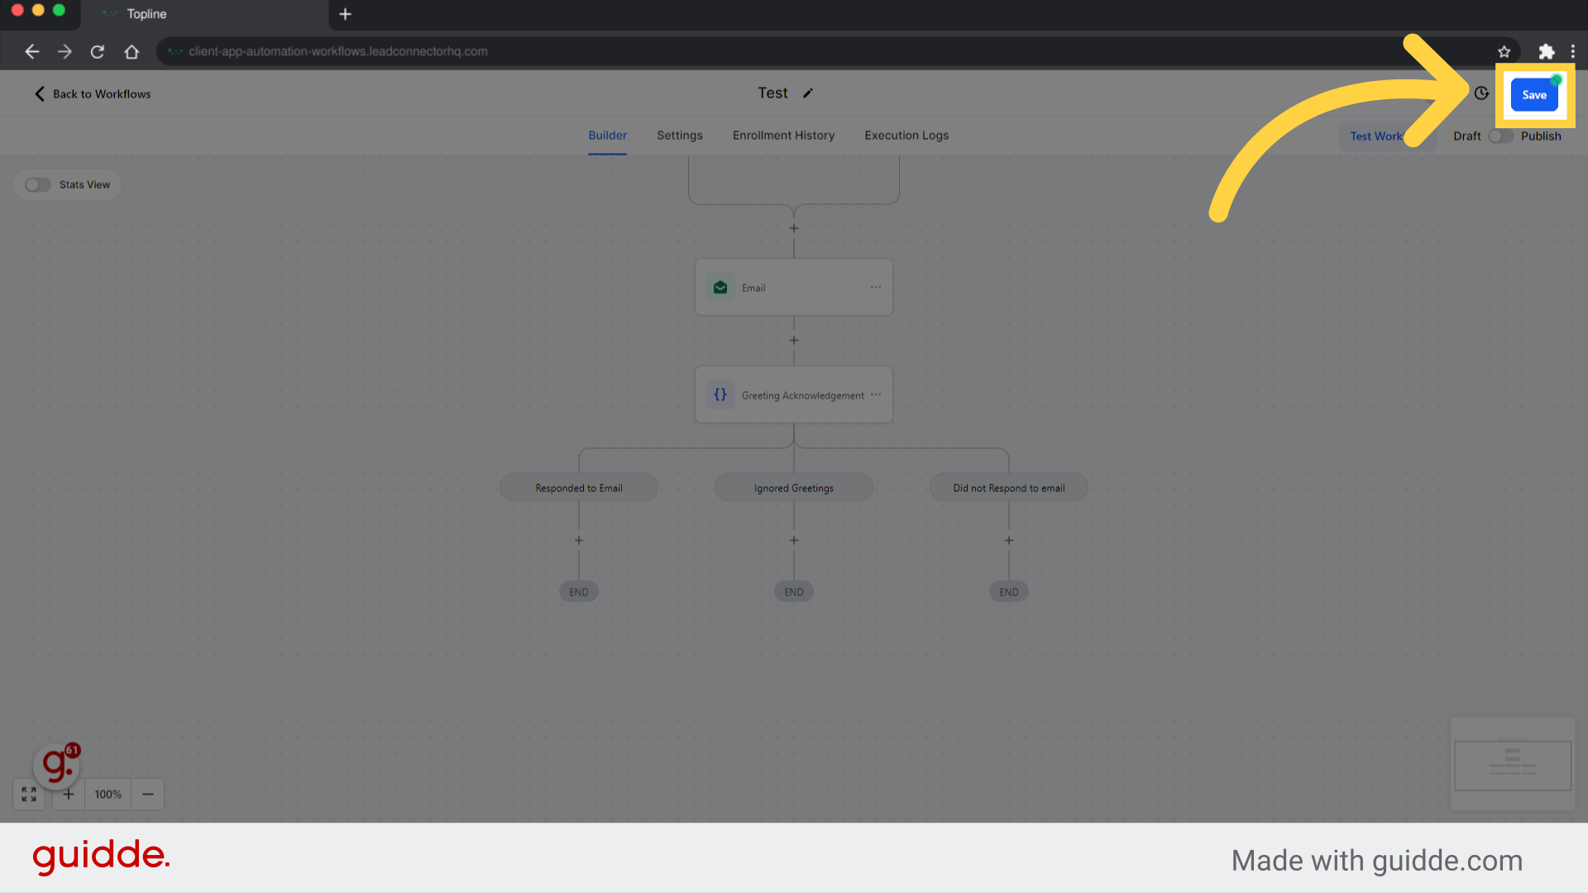This screenshot has width=1588, height=893.
Task: Open the Builder tab
Action: click(608, 136)
